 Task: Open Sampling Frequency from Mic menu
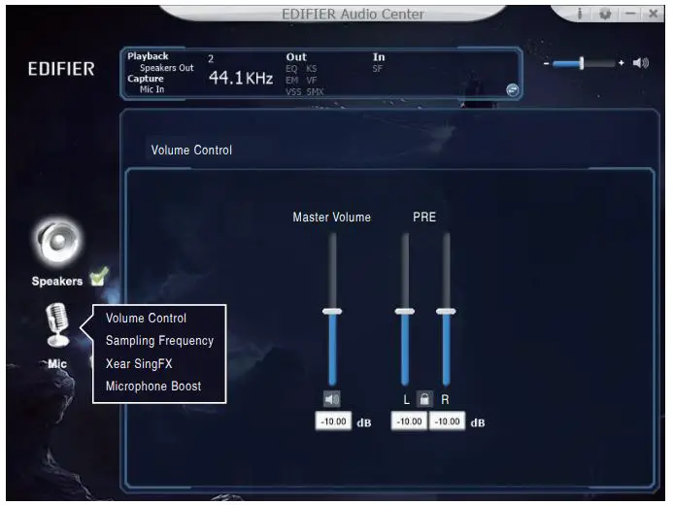click(x=159, y=341)
